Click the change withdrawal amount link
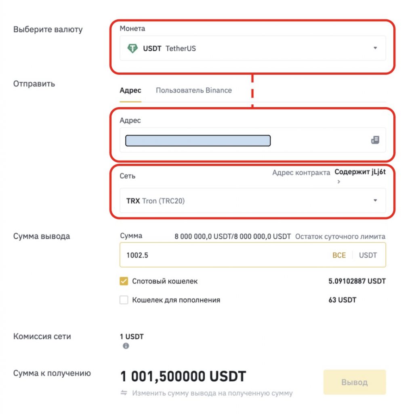 tap(212, 393)
